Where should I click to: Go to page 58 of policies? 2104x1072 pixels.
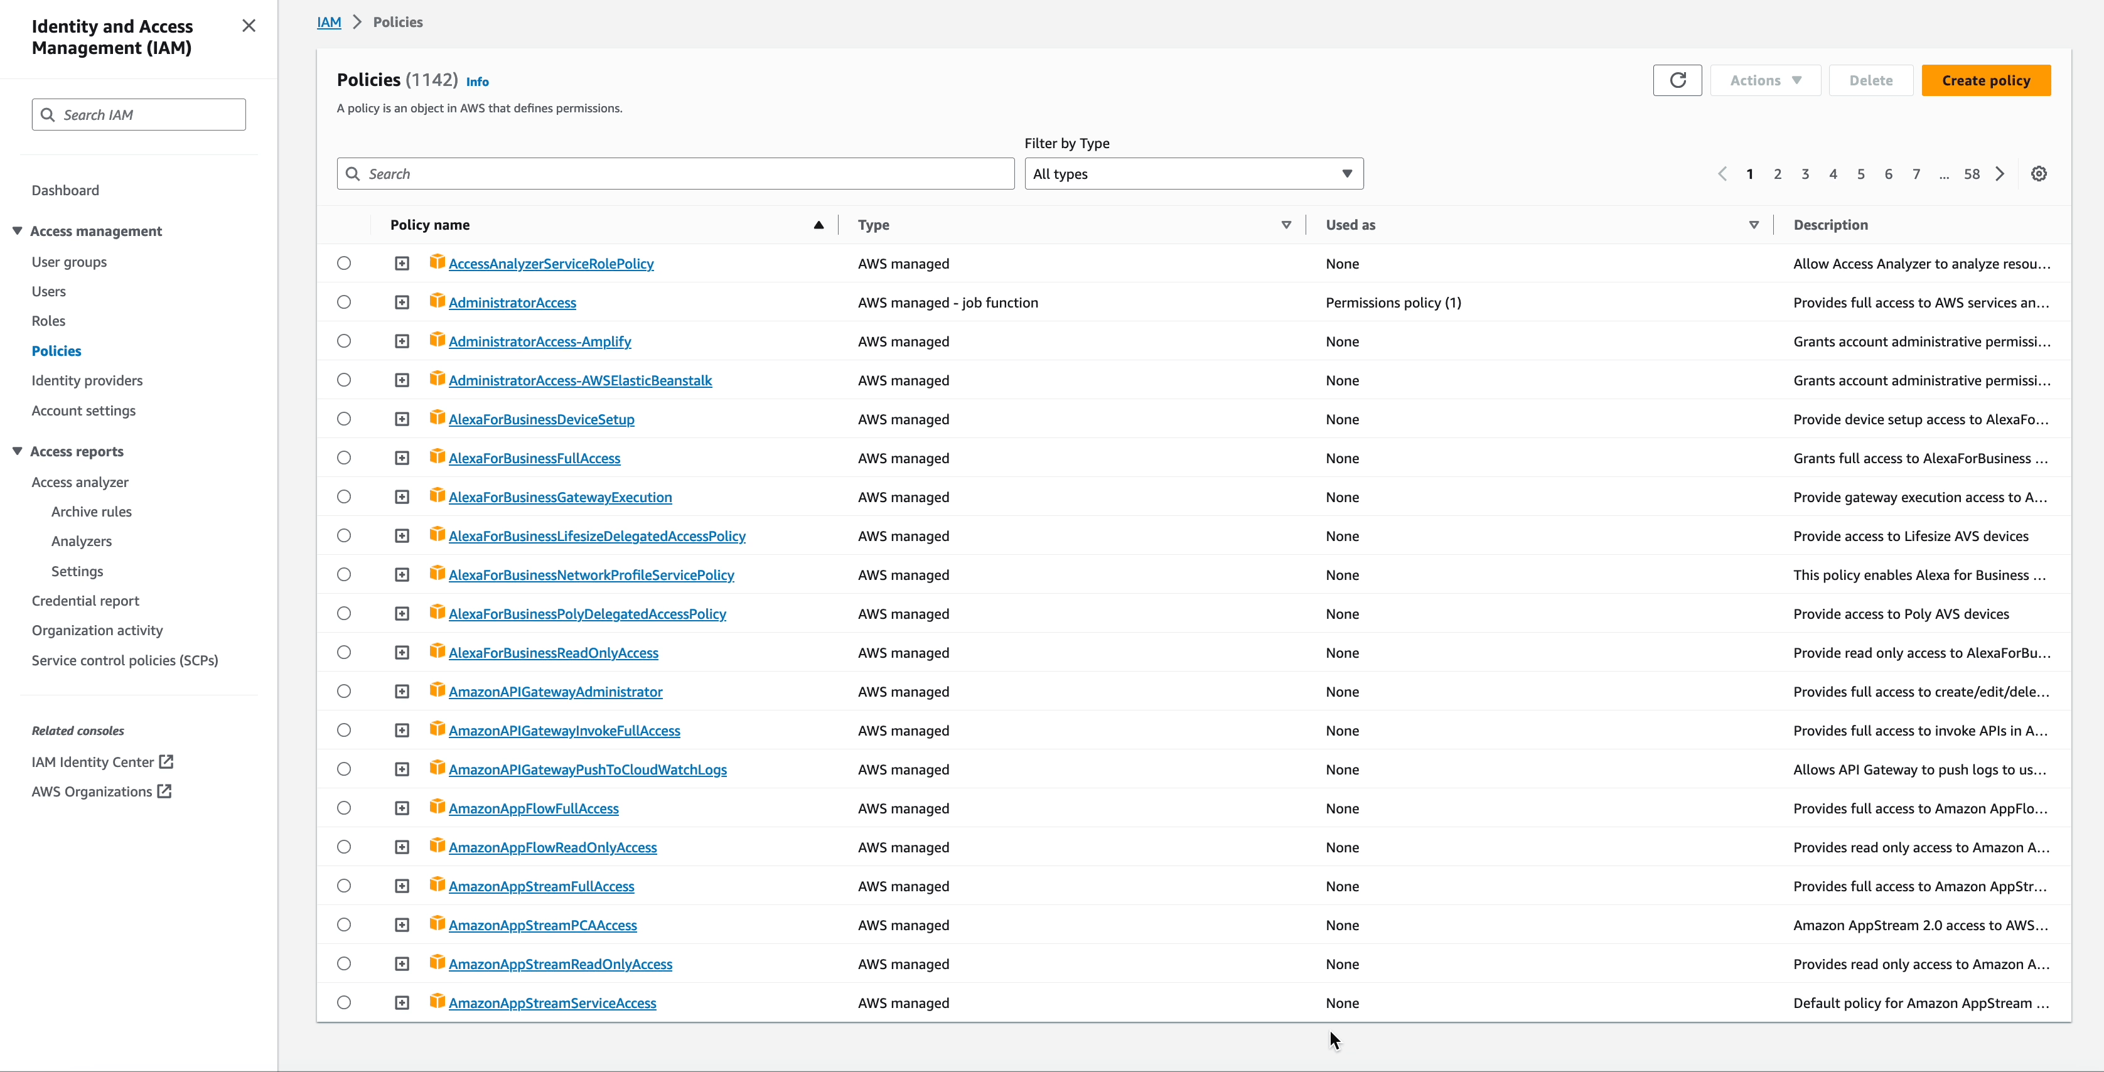[x=1972, y=173]
